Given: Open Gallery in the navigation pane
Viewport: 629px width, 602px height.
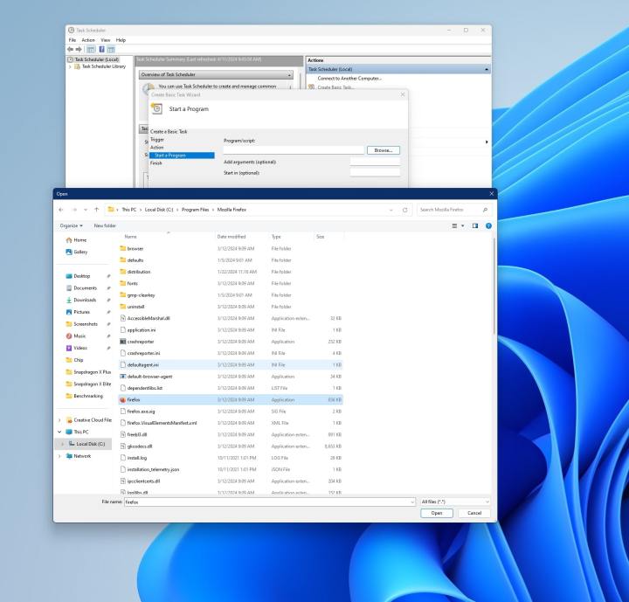Looking at the screenshot, I should pos(80,252).
